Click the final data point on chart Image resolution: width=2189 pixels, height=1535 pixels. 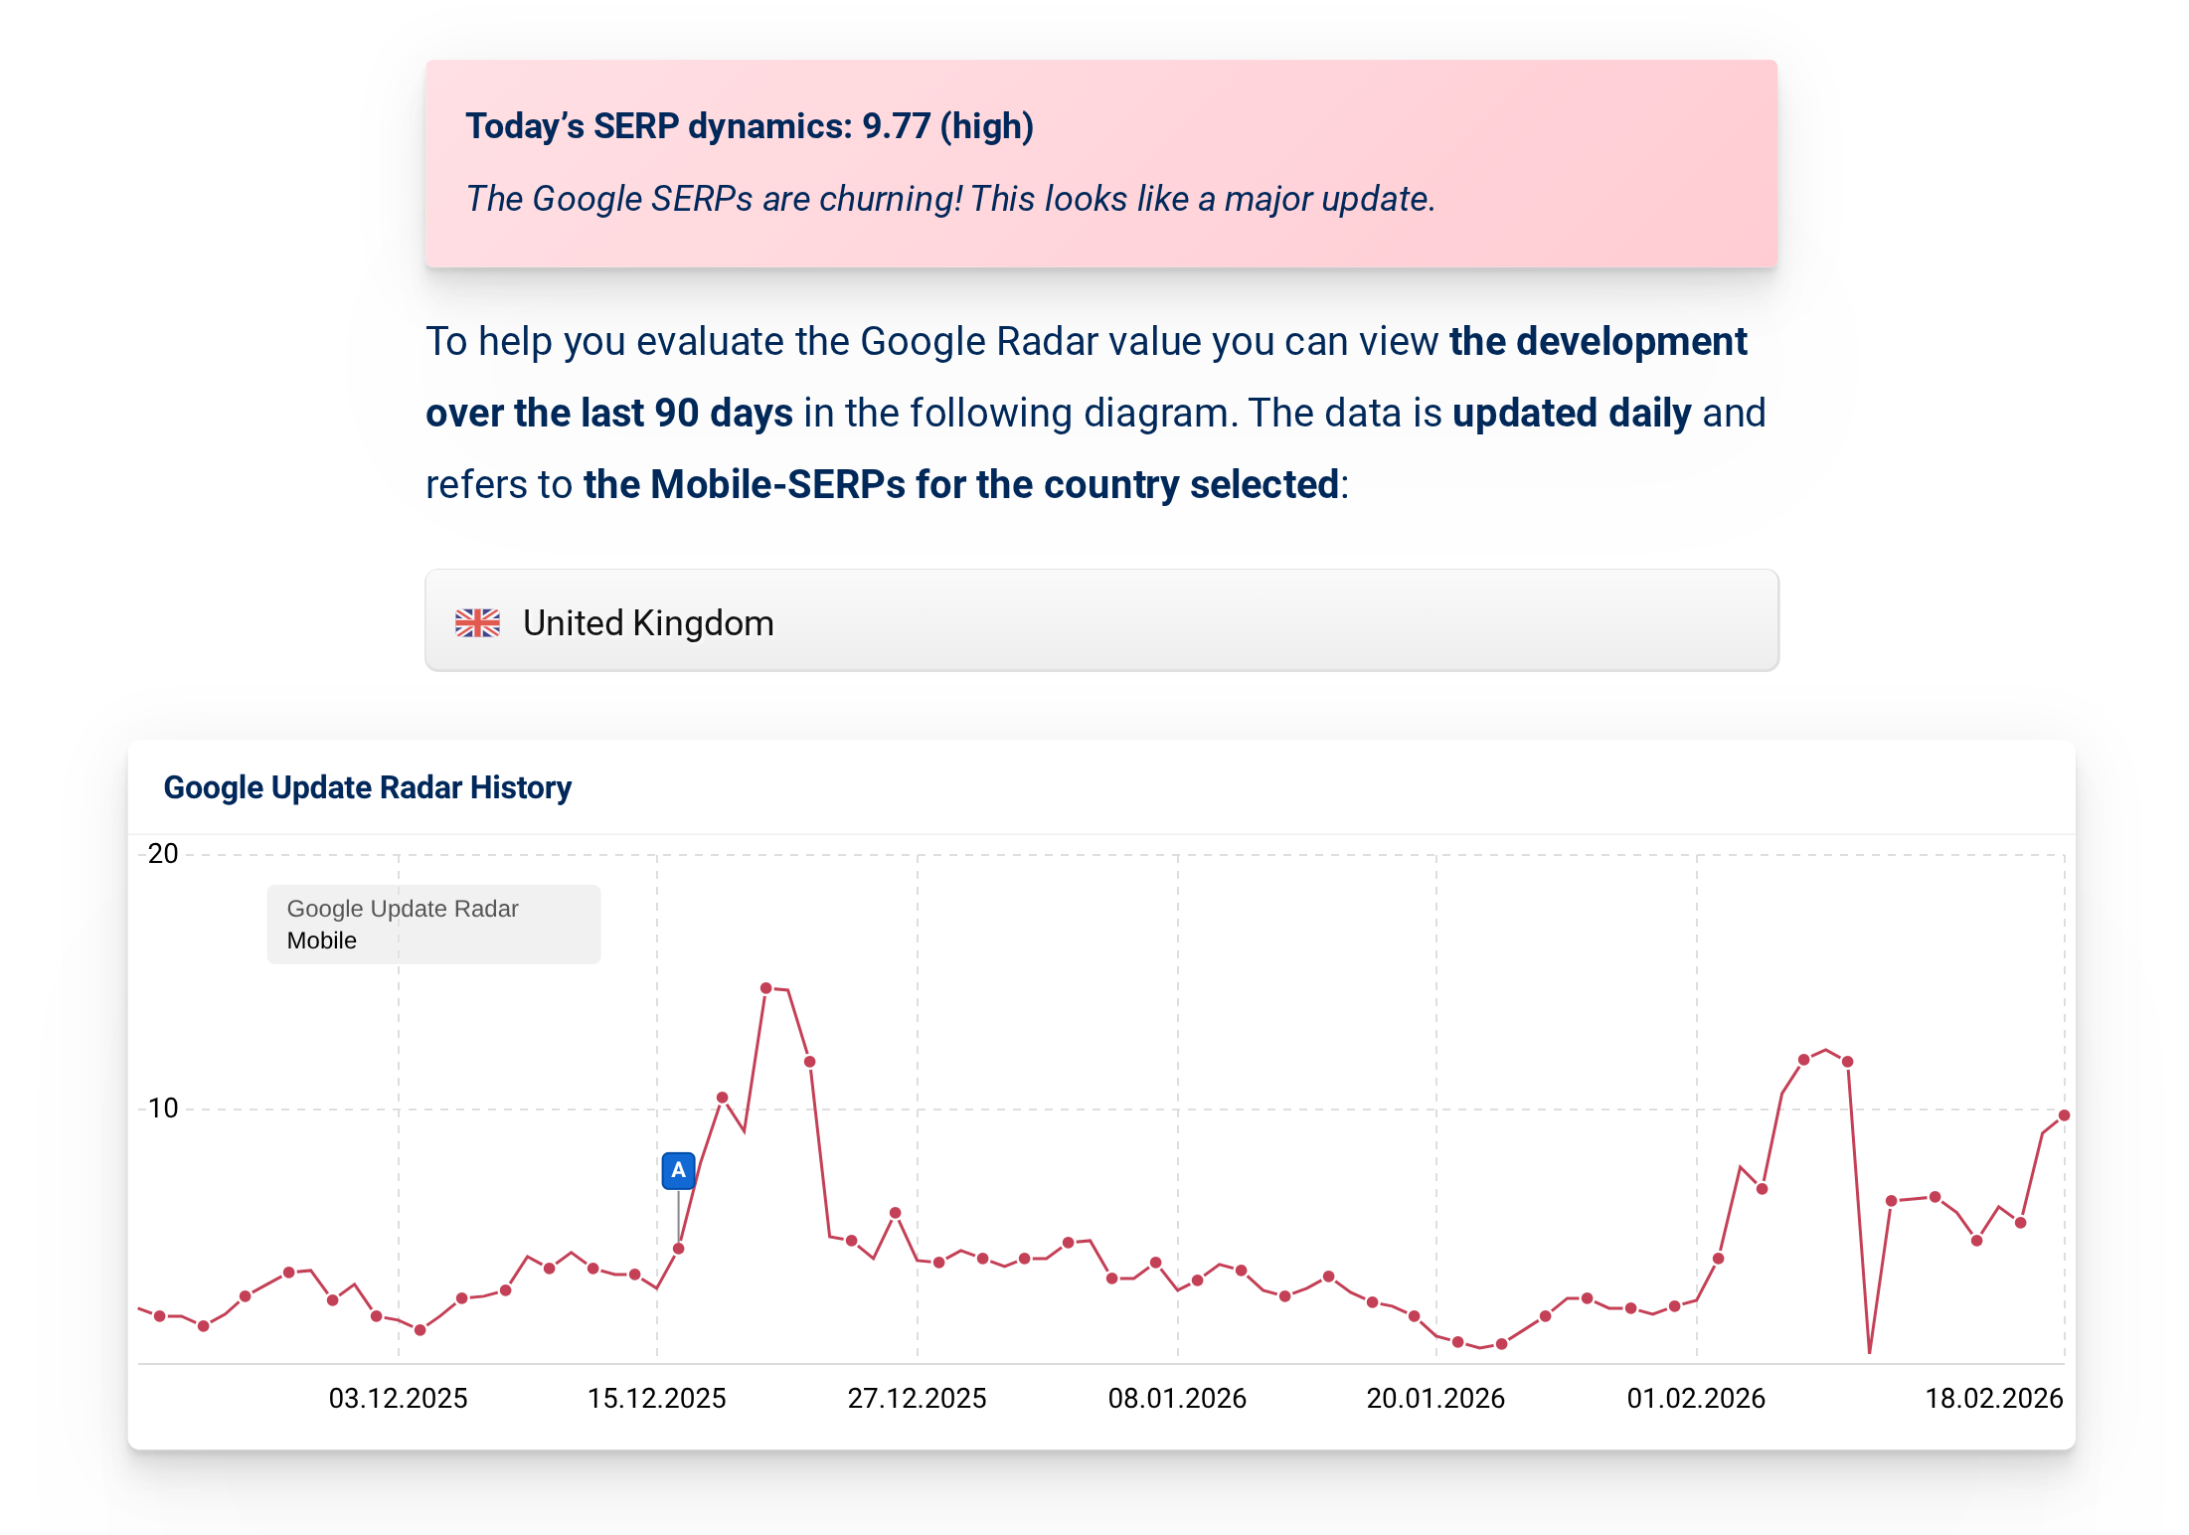pyautogui.click(x=2064, y=1115)
